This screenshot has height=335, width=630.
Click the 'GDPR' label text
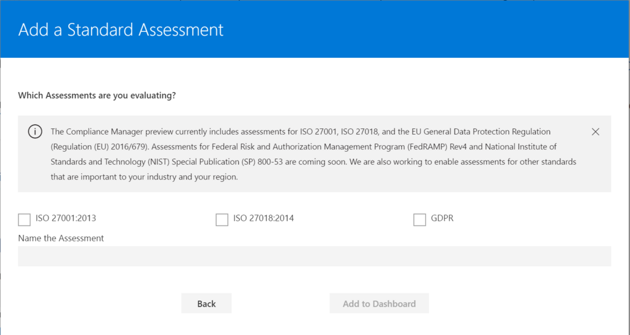442,218
